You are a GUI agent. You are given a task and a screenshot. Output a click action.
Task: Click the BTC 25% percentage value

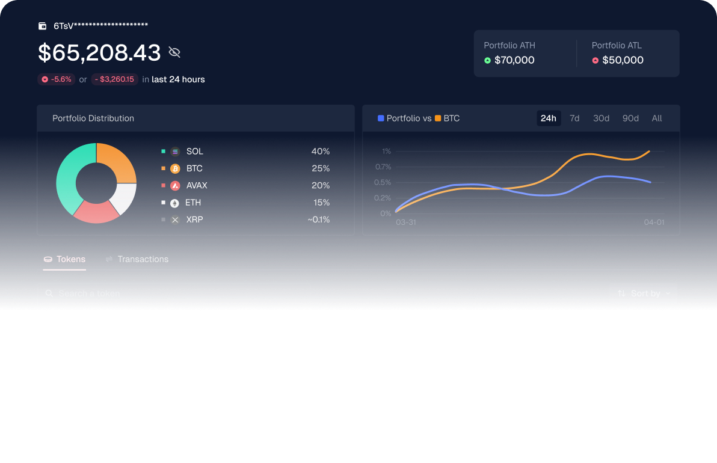[x=321, y=168]
